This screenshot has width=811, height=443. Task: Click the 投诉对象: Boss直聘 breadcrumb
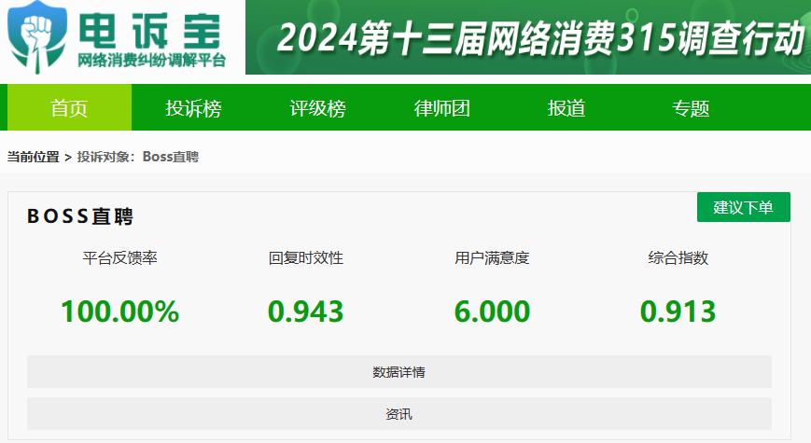pos(137,157)
